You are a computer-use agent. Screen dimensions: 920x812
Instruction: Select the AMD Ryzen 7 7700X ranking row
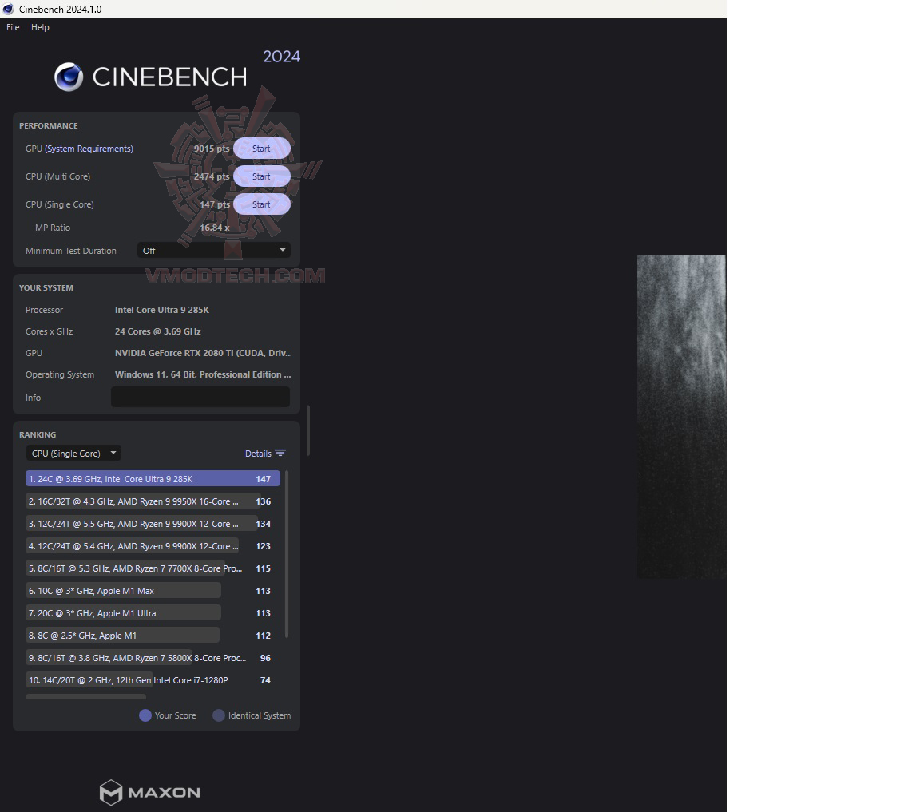click(x=153, y=568)
